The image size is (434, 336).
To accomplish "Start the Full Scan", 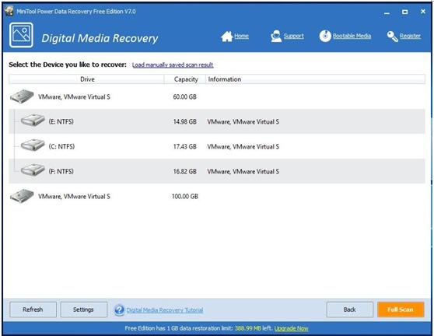I will pos(401,310).
